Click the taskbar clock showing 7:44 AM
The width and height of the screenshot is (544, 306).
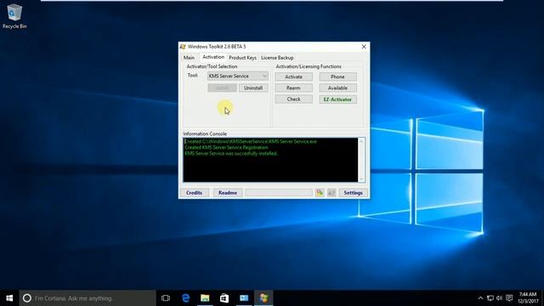click(528, 298)
